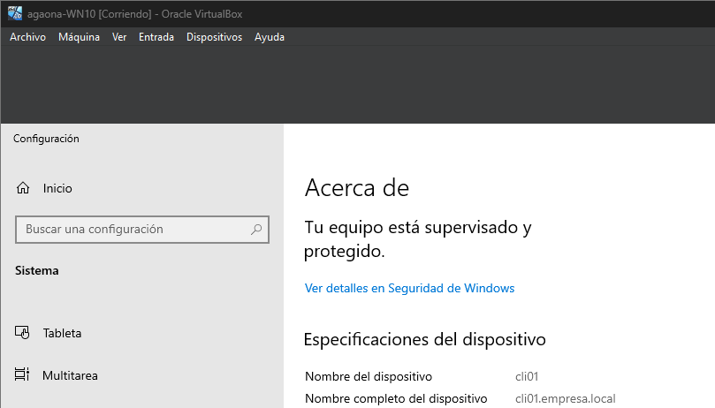Open Ver detalles en Seguridad de Windows
715x408 pixels.
409,288
